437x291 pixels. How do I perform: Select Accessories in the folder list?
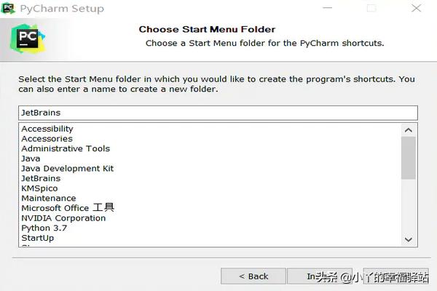tap(47, 138)
